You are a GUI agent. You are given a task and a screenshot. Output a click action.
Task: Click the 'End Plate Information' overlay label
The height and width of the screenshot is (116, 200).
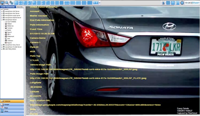[42, 20]
